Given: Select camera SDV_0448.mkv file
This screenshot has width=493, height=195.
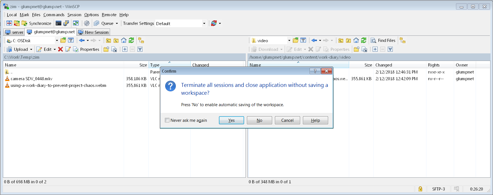Looking at the screenshot, I should 31,79.
